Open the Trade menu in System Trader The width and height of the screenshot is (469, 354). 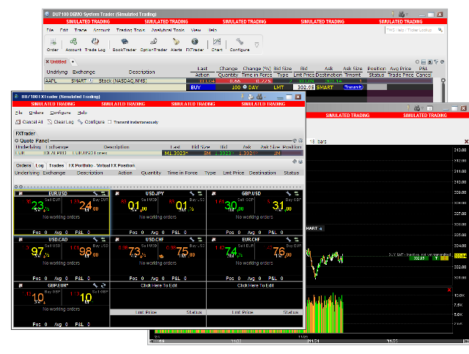(81, 30)
